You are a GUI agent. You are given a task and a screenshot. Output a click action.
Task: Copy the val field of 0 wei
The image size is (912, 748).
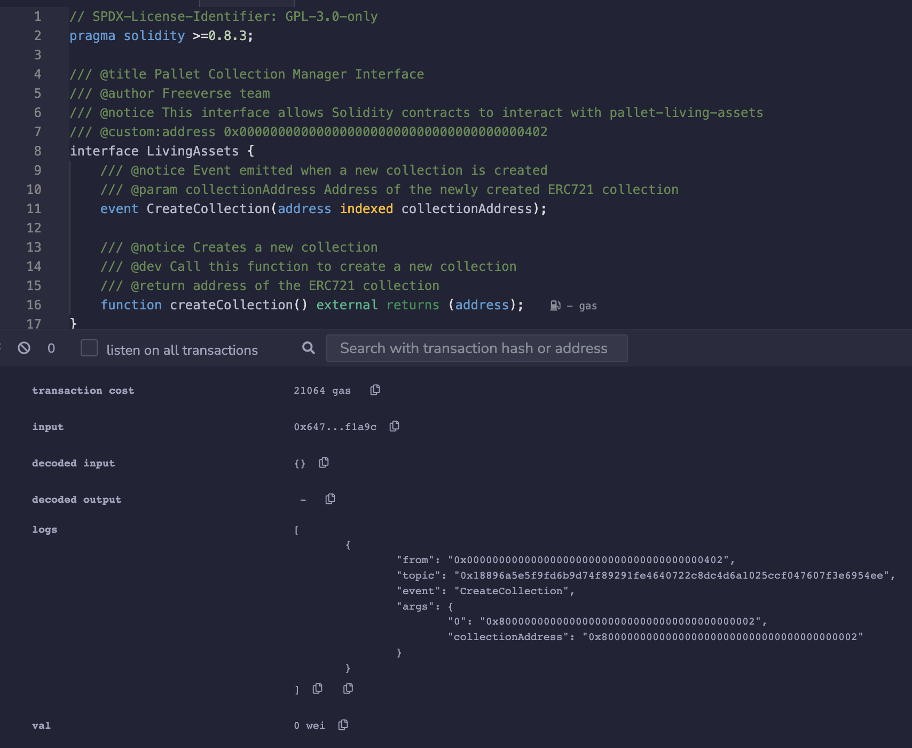(x=342, y=725)
